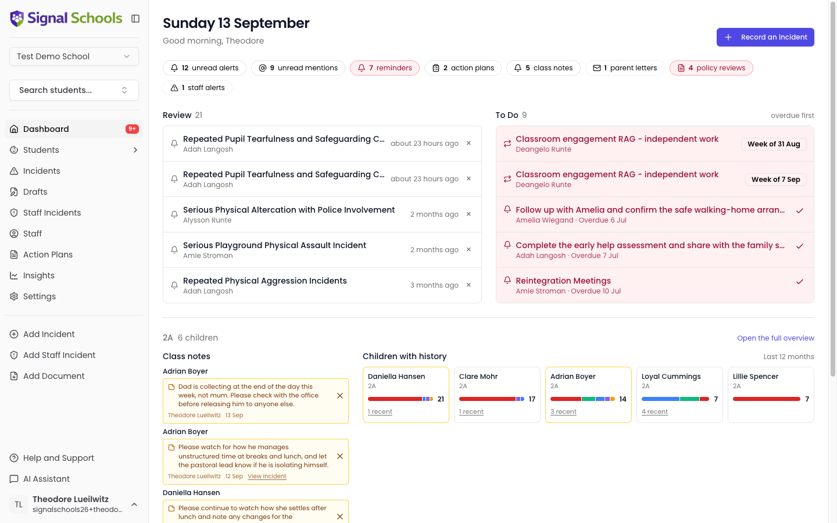The height and width of the screenshot is (523, 837).
Task: Dismiss first Repeated Pupil Tearfulness review item
Action: click(468, 144)
